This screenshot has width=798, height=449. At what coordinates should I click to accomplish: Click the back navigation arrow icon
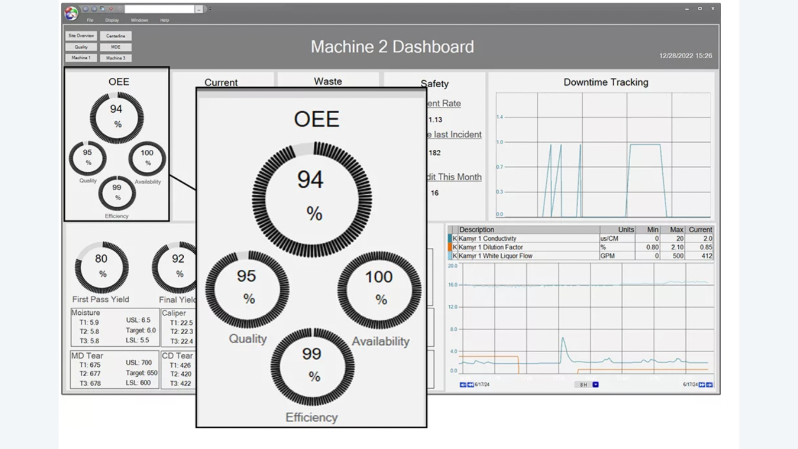pyautogui.click(x=86, y=9)
